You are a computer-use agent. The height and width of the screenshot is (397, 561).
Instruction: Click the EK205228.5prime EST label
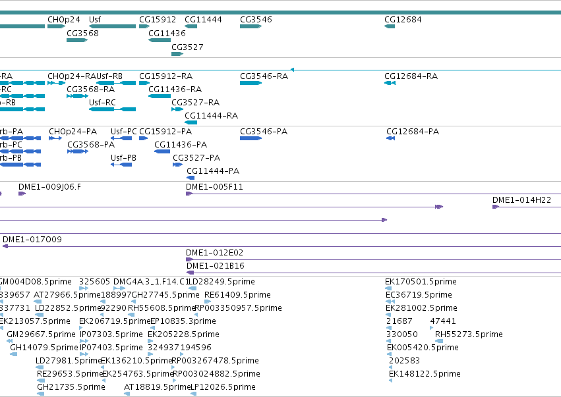[183, 334]
